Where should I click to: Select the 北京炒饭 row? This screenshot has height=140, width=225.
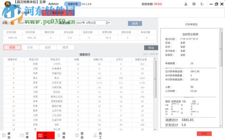point(78,83)
